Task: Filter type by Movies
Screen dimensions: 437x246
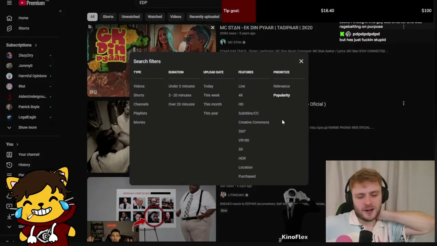Action: pos(139,122)
